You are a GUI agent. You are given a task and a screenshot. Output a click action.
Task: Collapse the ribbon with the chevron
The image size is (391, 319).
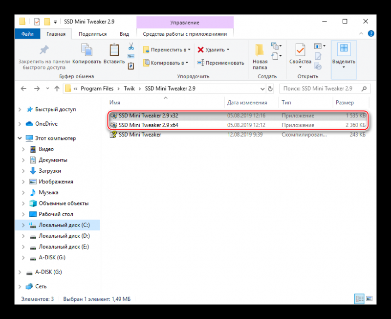(361, 33)
